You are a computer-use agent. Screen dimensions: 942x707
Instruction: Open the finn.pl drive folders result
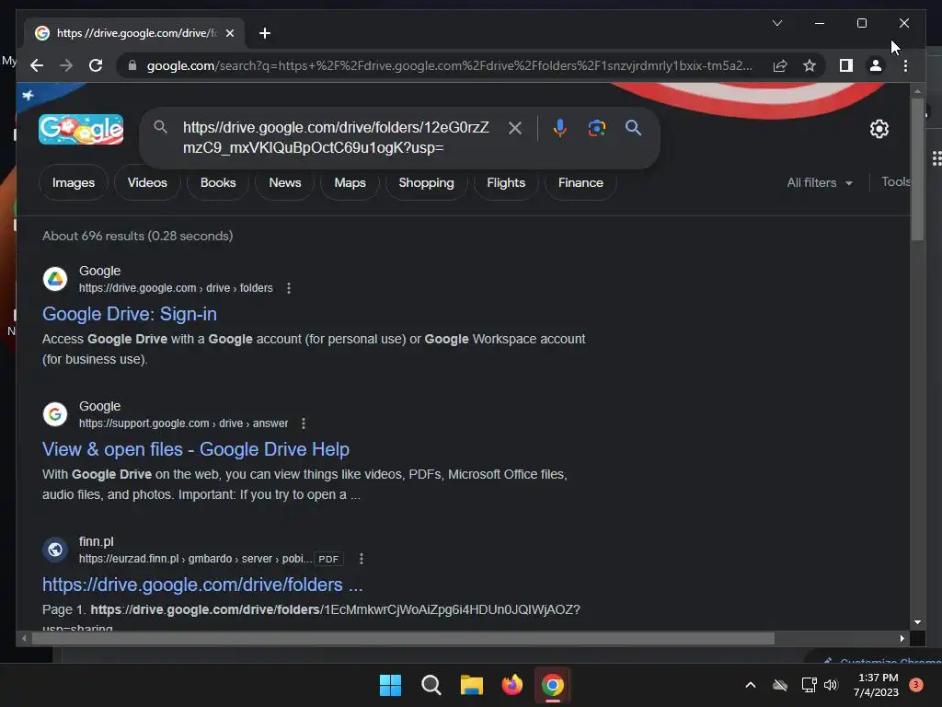click(202, 585)
